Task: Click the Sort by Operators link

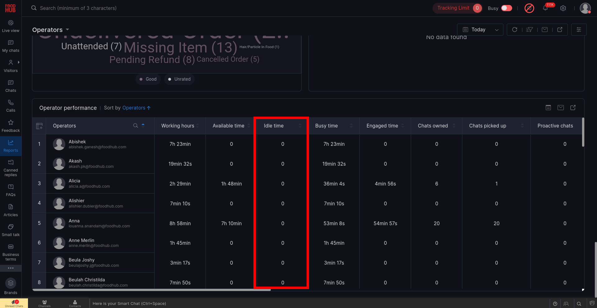Action: click(x=136, y=108)
